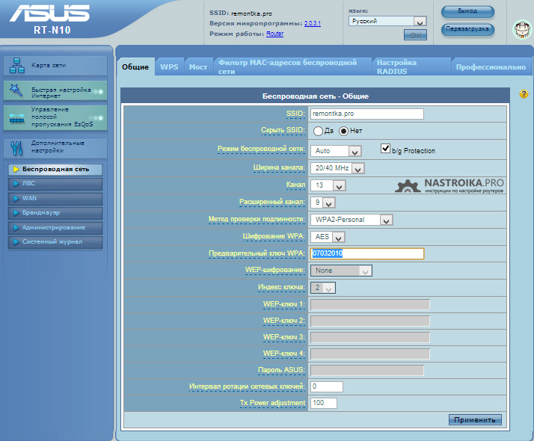Open Администрирование in sidebar menu

55,228
